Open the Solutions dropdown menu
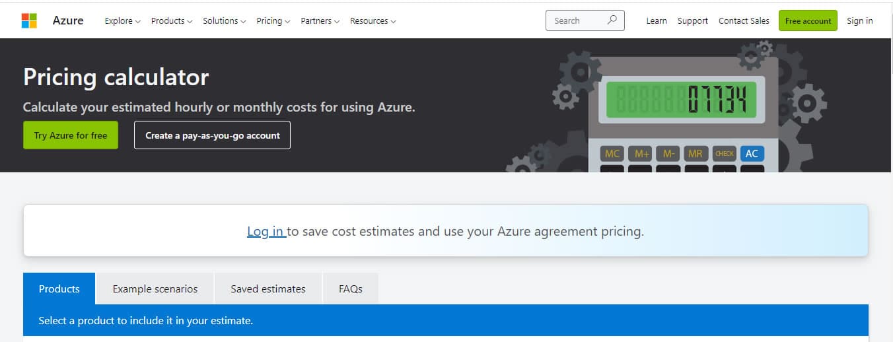Viewport: 893px width, 342px height. (x=224, y=21)
